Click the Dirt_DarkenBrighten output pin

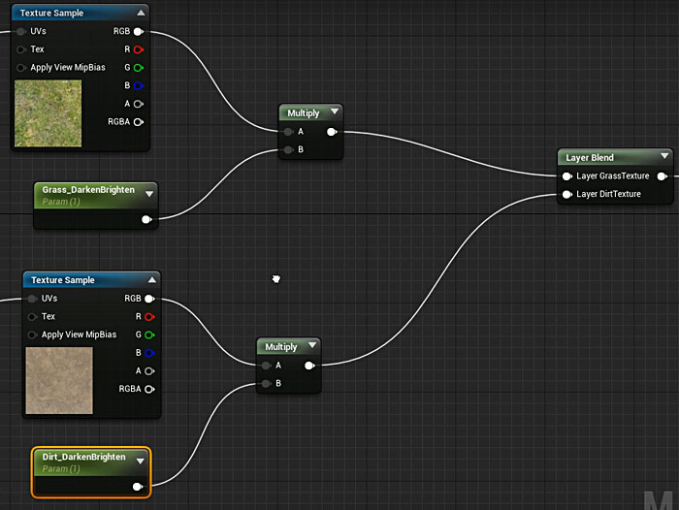coord(138,486)
